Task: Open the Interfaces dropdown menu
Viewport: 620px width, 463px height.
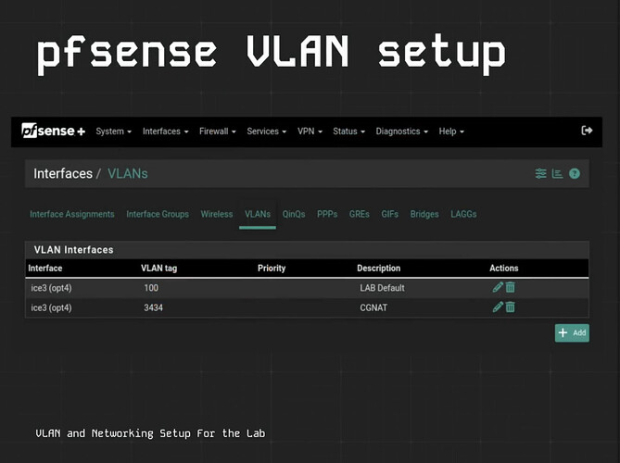Action: (x=165, y=131)
